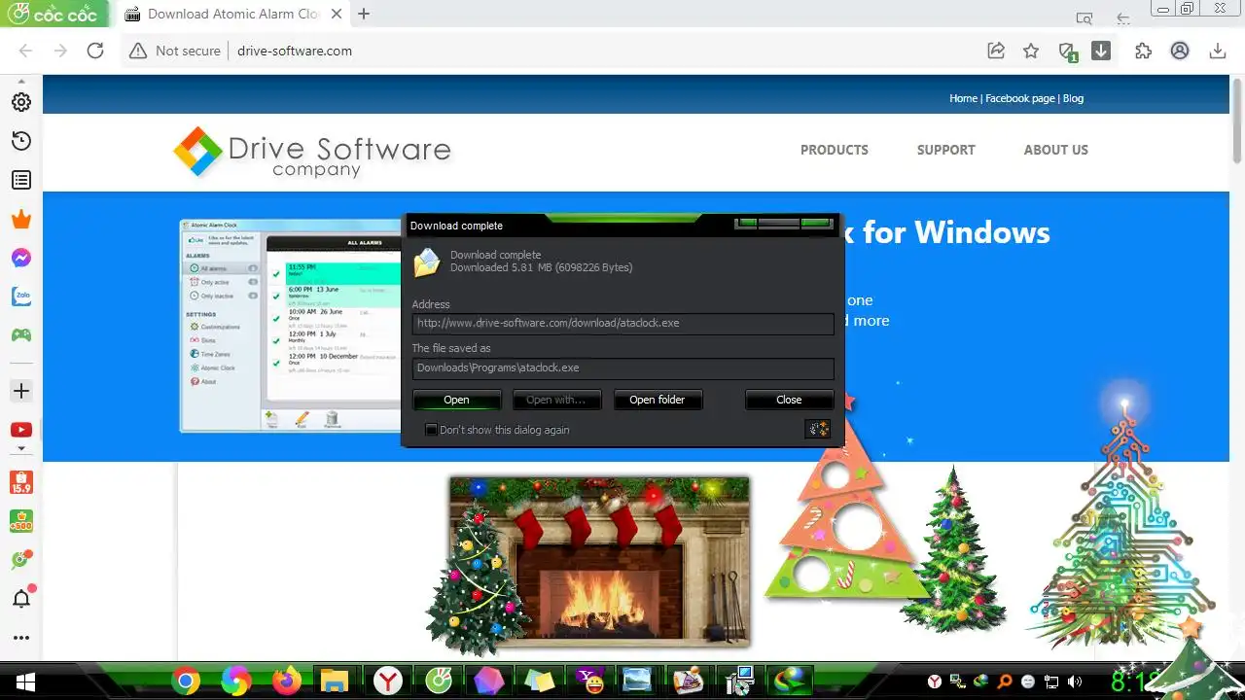Open the reading list icon in sidebar
1245x700 pixels.
(x=20, y=180)
